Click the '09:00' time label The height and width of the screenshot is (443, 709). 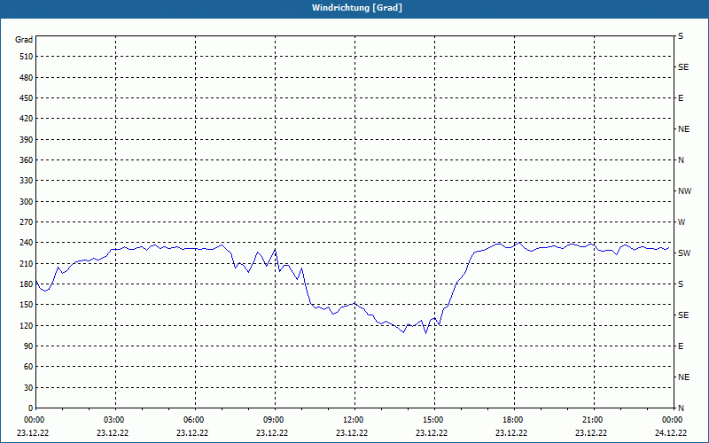pyautogui.click(x=275, y=420)
